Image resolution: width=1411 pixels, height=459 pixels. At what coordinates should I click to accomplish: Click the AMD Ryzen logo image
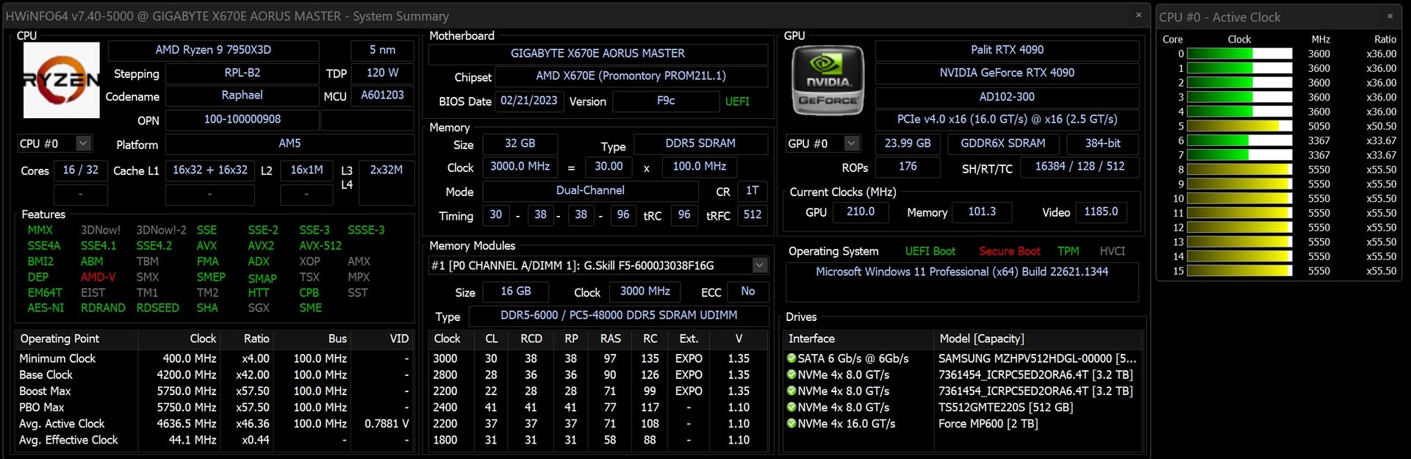click(62, 80)
